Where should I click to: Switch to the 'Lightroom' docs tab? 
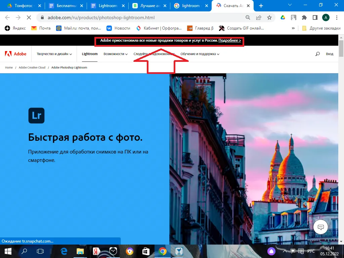click(108, 6)
